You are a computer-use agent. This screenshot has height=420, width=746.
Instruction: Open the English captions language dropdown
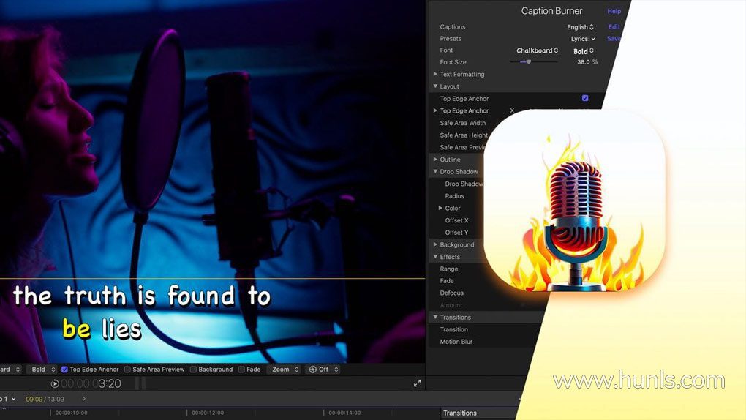(580, 27)
